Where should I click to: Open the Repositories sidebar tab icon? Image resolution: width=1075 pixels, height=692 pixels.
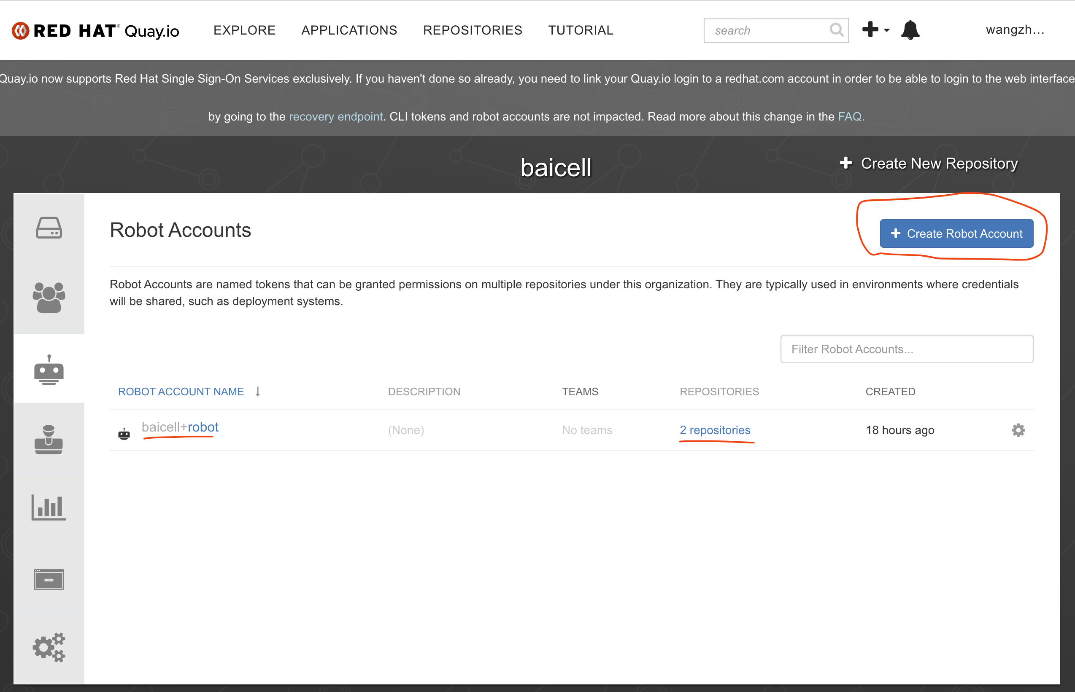coord(49,228)
